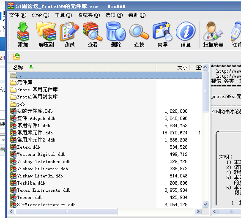Viewport: 241px width, 218px height.
Task: Open the 向导 (Wizard) tool
Action: click(x=162, y=35)
